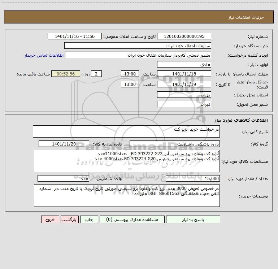Viewport: 278px width, 269px height.
Task: Click the بازگشت back button
Action: 69,219
